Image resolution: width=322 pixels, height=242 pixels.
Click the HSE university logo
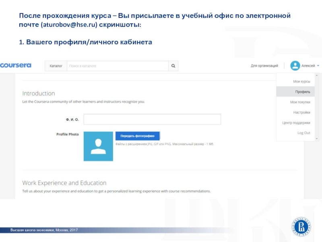(x=301, y=227)
